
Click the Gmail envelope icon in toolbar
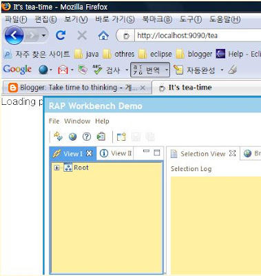tap(63, 70)
